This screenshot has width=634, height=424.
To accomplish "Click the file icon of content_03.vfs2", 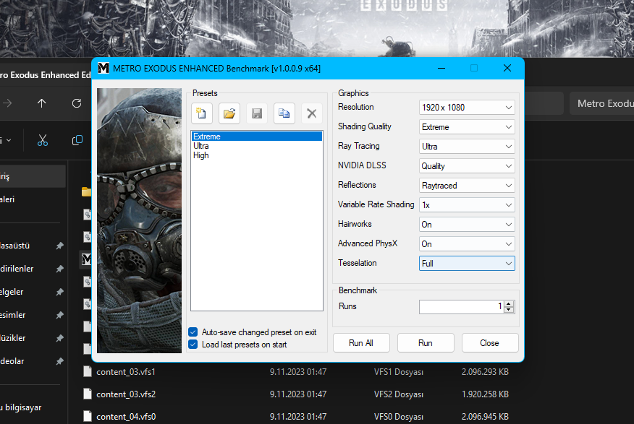I will pos(88,394).
